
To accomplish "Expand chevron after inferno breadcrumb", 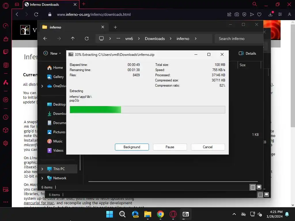I will tap(196, 39).
